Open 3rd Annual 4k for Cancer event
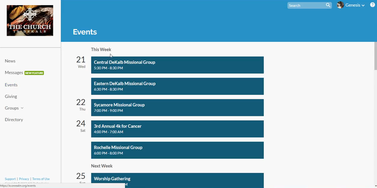The height and width of the screenshot is (188, 377). tap(177, 129)
